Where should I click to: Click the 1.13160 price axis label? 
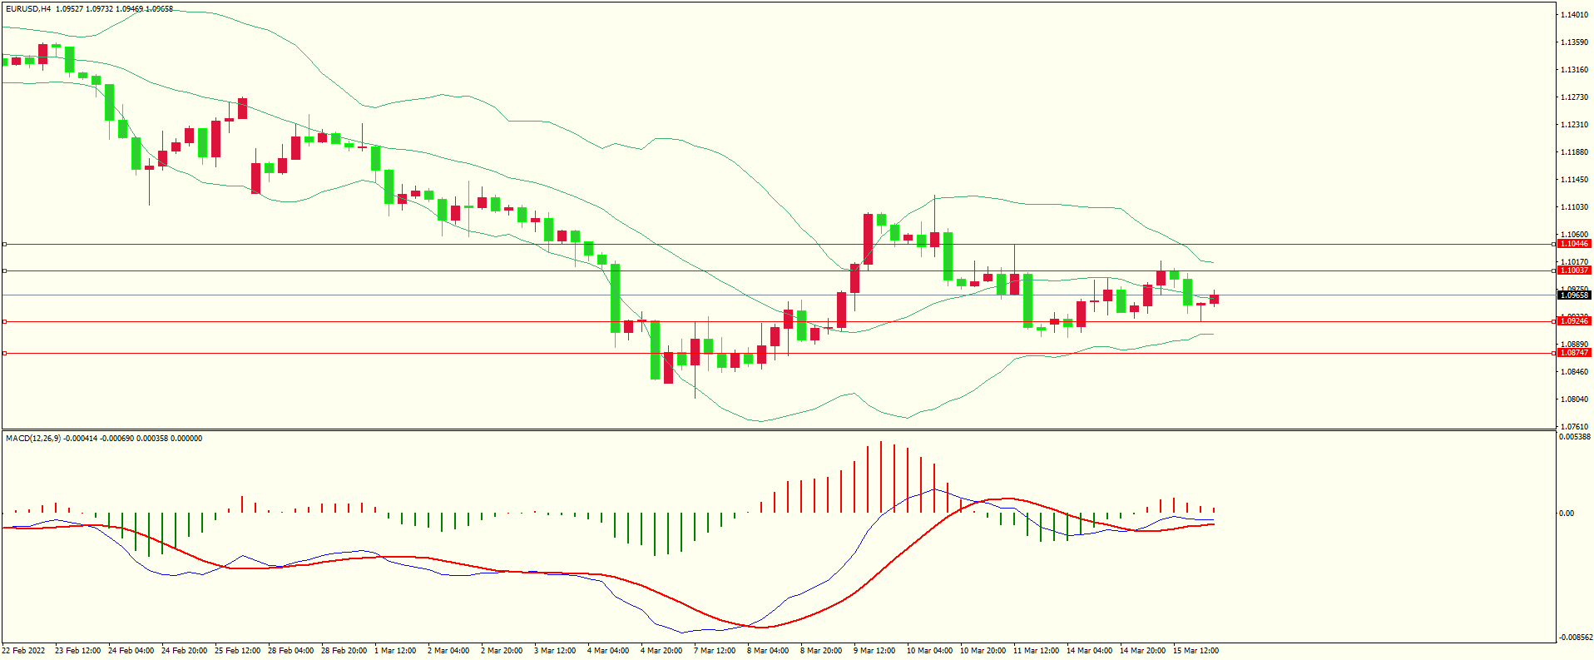tap(1574, 70)
